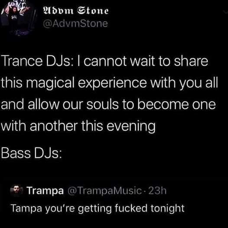The height and width of the screenshot is (228, 228).
Task: Click the word 'Tampa' in quoted tweet
Action: 26,208
